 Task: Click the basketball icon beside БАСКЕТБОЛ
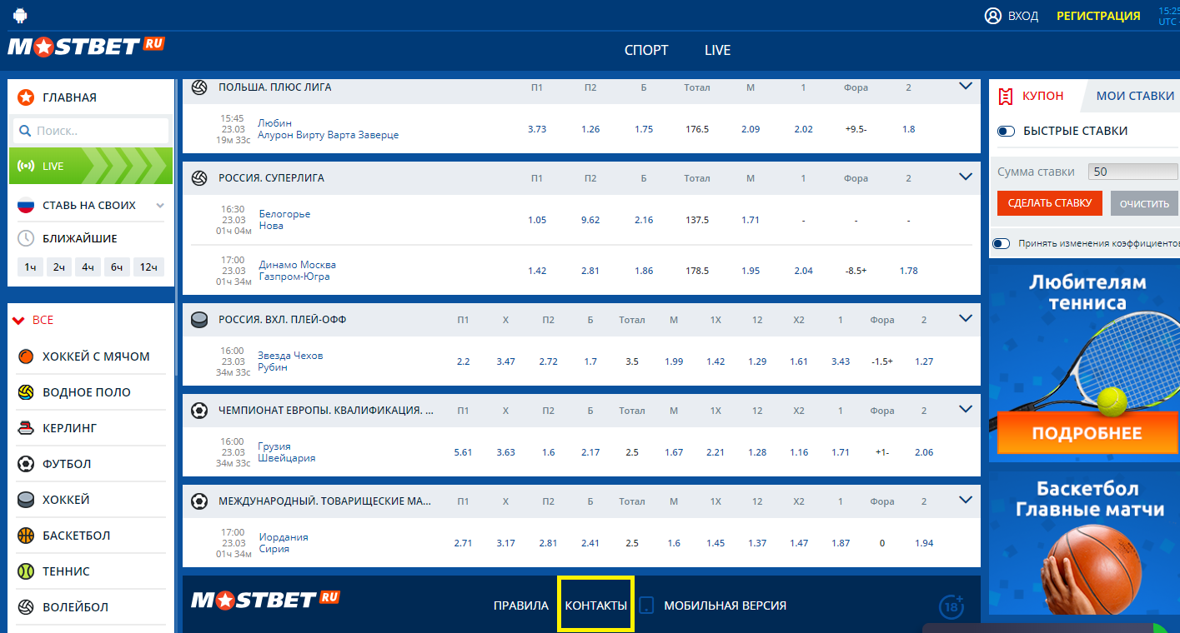tap(26, 536)
